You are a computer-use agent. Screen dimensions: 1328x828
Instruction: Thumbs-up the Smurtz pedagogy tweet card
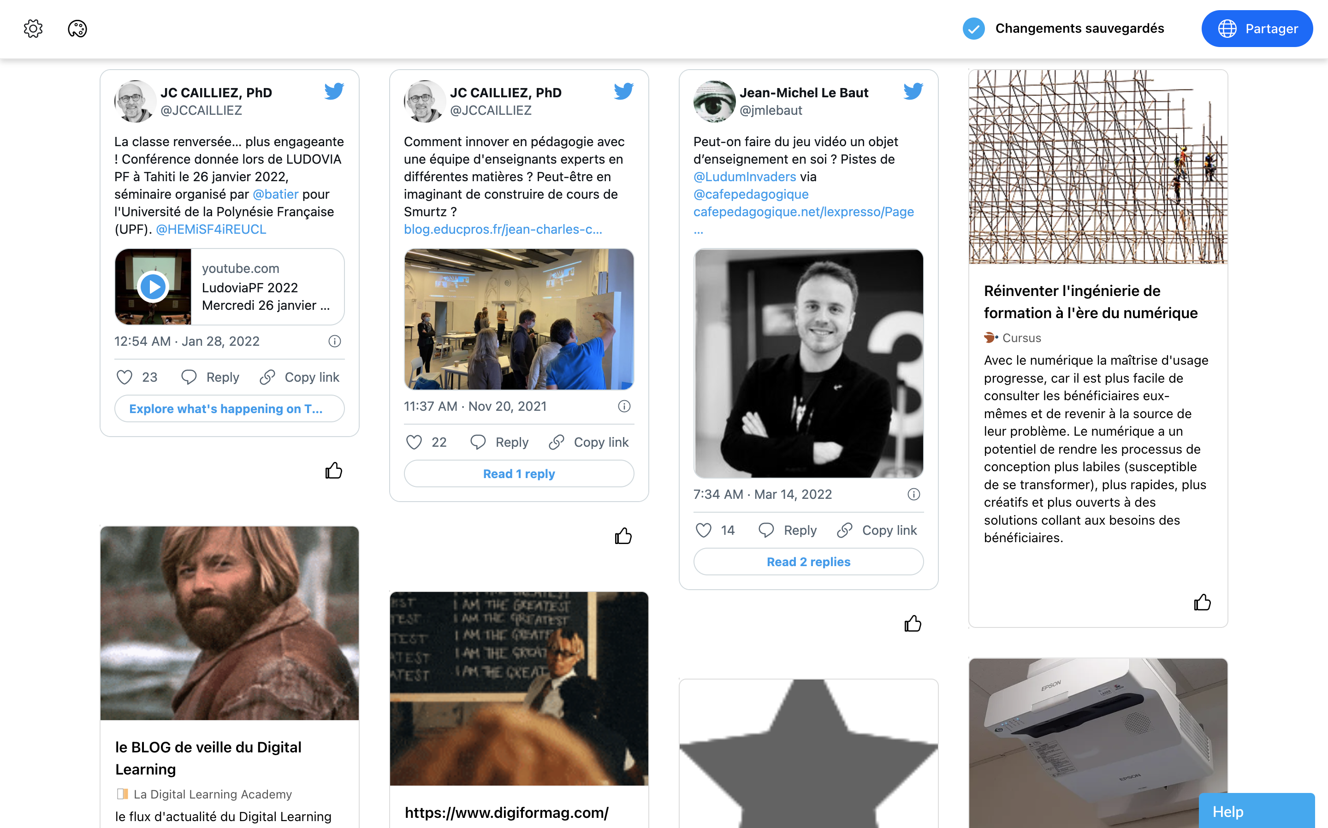coord(623,536)
